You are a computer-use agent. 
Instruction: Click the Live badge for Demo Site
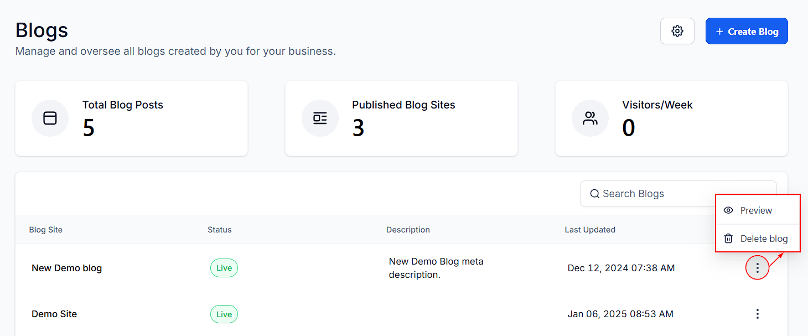[224, 314]
